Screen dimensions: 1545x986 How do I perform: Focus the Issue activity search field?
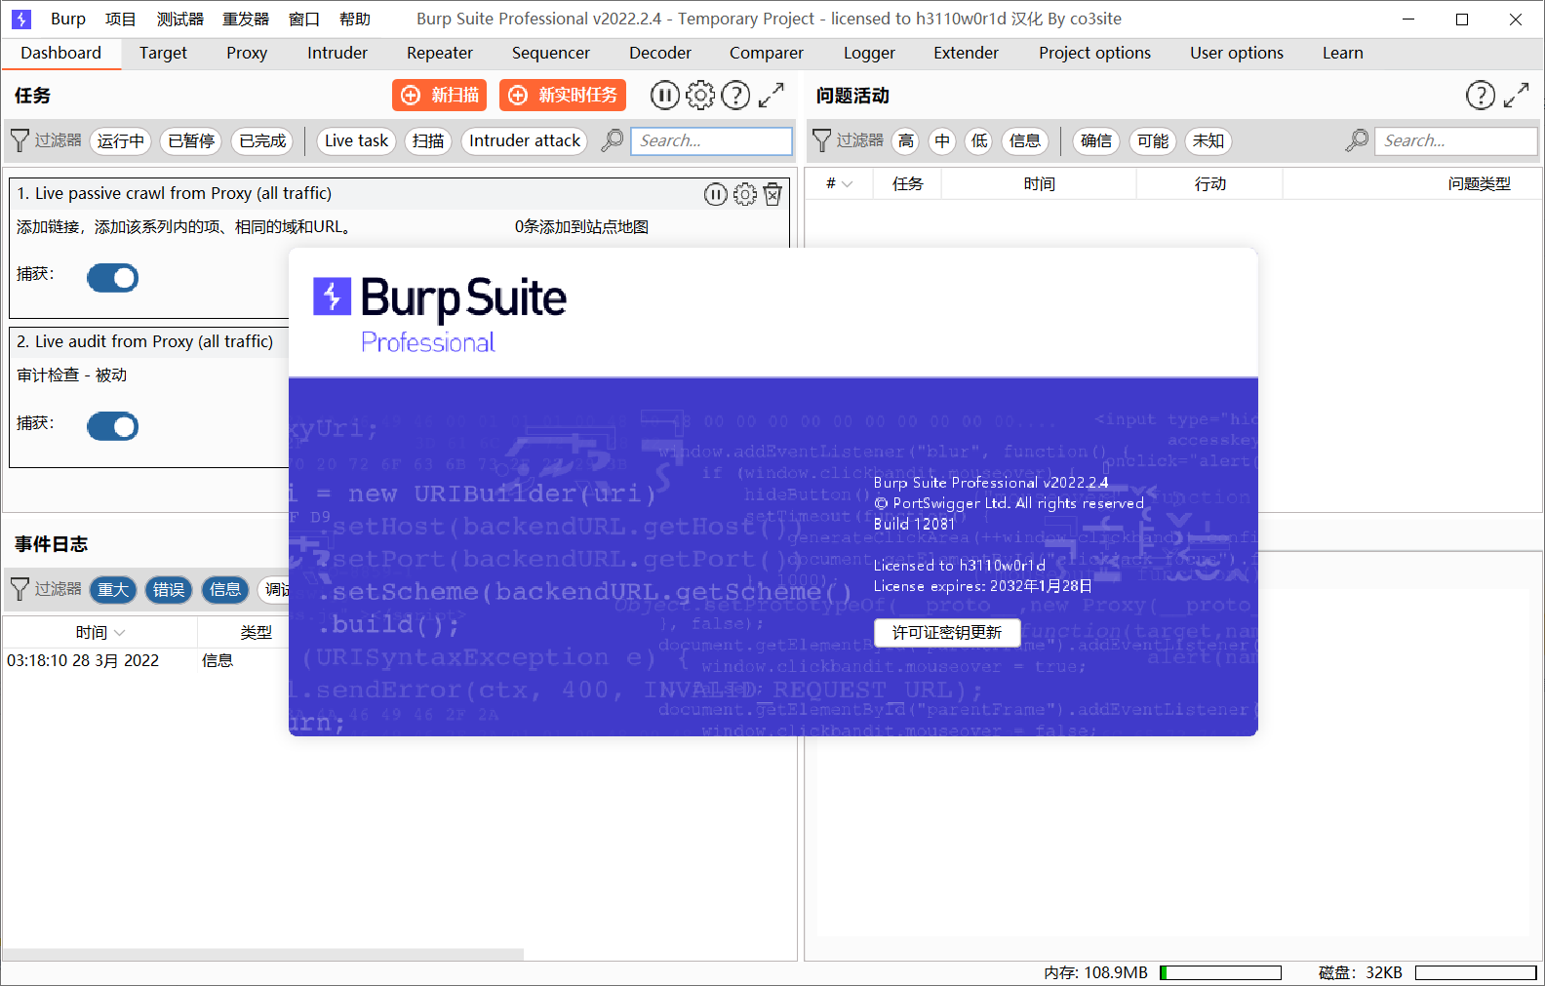[x=1455, y=140]
